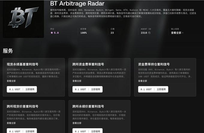The height and width of the screenshot is (133, 204).
Task: Copy the Agent ID 2316
Action: 149,33
